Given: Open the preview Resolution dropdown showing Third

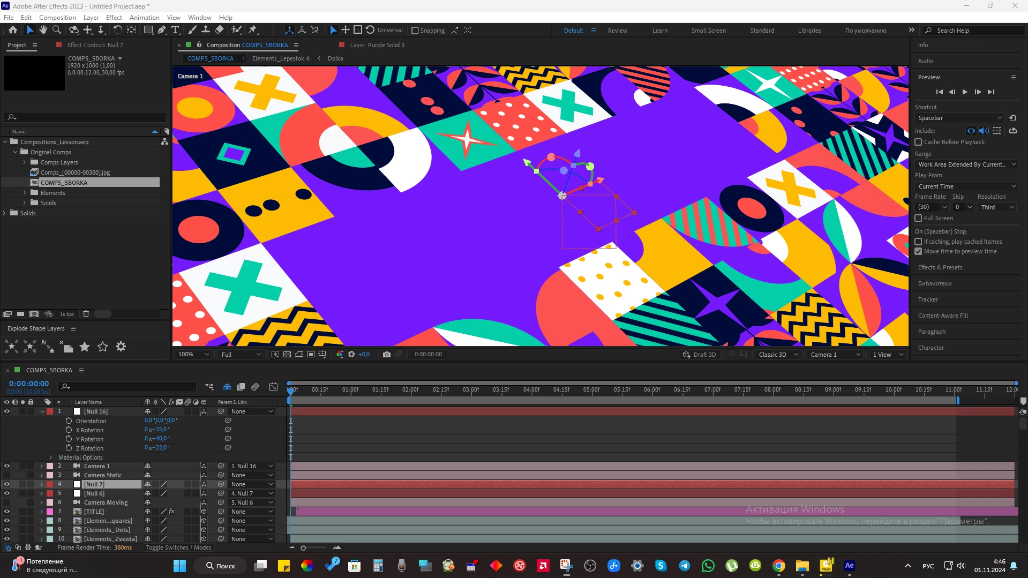Looking at the screenshot, I should [996, 207].
